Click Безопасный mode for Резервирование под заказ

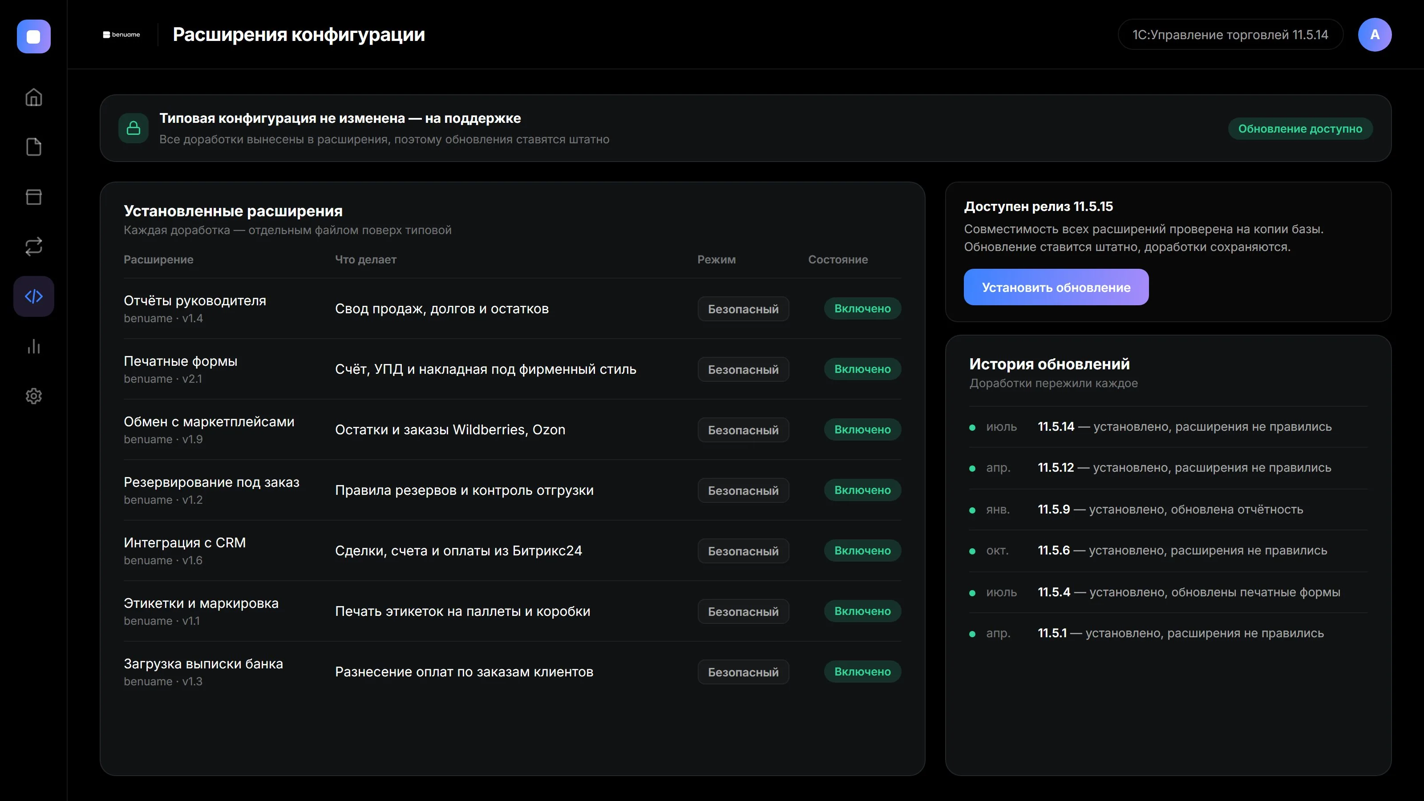pyautogui.click(x=743, y=490)
